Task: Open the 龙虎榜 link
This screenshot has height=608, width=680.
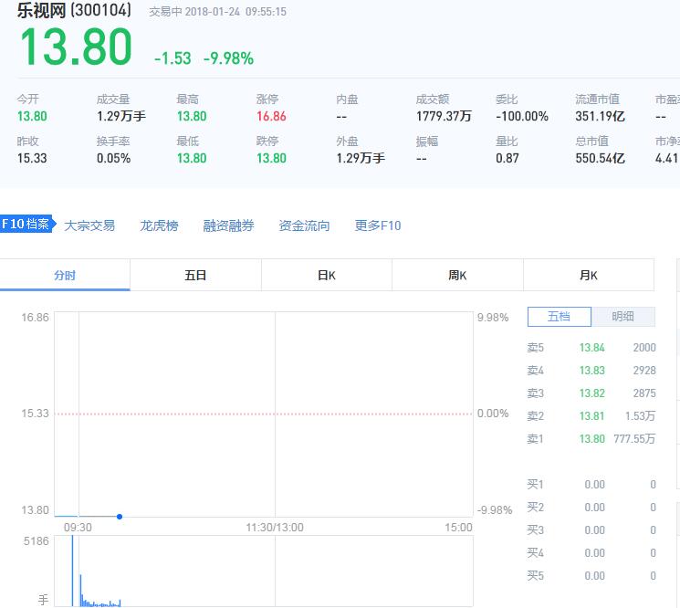Action: pos(159,225)
